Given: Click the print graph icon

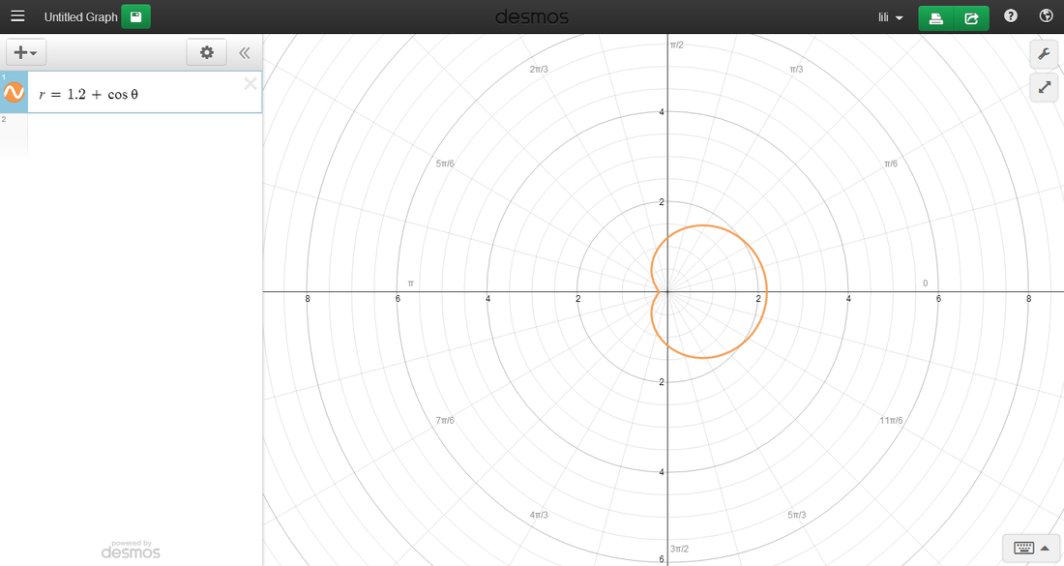Looking at the screenshot, I should tap(935, 17).
